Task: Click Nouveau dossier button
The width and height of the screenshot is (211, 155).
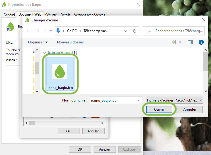Action: pyautogui.click(x=70, y=42)
